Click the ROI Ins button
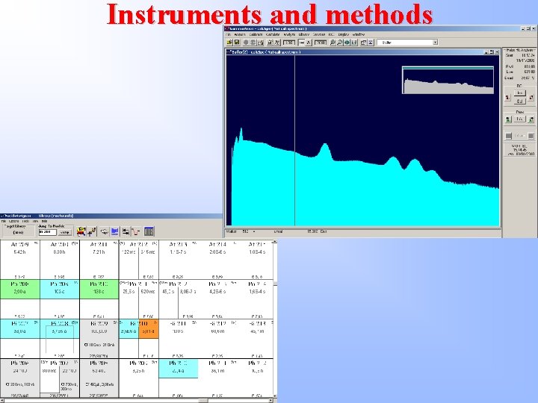This screenshot has height=403, width=538. click(520, 93)
